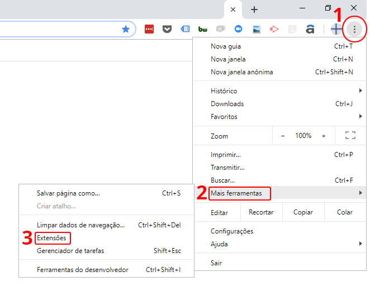Image resolution: width=370 pixels, height=286 pixels.
Task: Increase zoom with the plus button
Action: coord(324,136)
